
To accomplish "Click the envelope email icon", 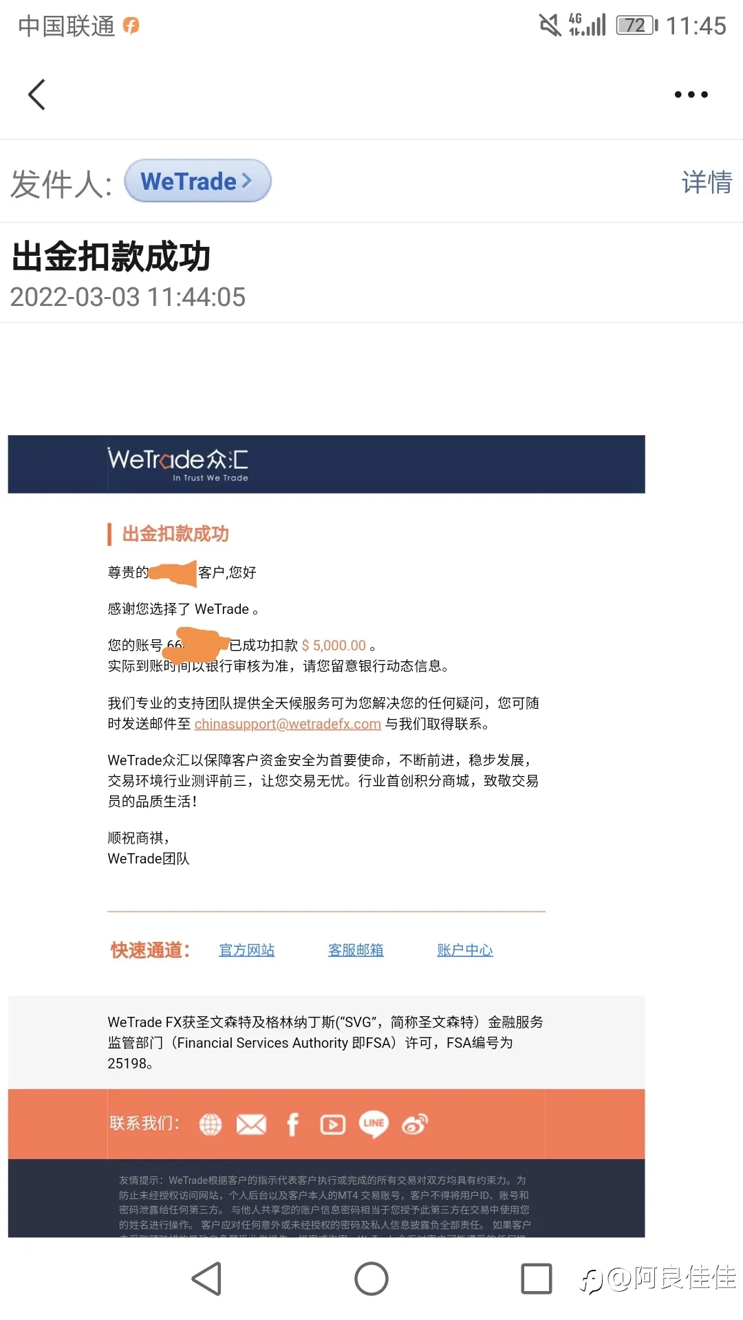I will coord(251,1125).
